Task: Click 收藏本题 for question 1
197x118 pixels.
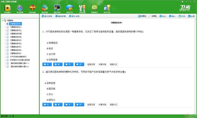Action: [x=102, y=64]
